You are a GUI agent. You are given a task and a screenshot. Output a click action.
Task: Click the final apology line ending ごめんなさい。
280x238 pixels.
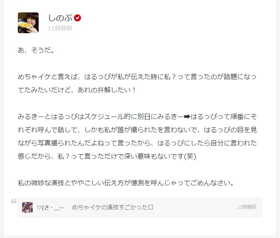pos(126,183)
